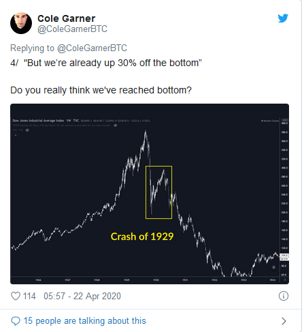Image resolution: width=304 pixels, height=332 pixels.
Task: Click the Twitter bird logo
Action: [x=283, y=18]
